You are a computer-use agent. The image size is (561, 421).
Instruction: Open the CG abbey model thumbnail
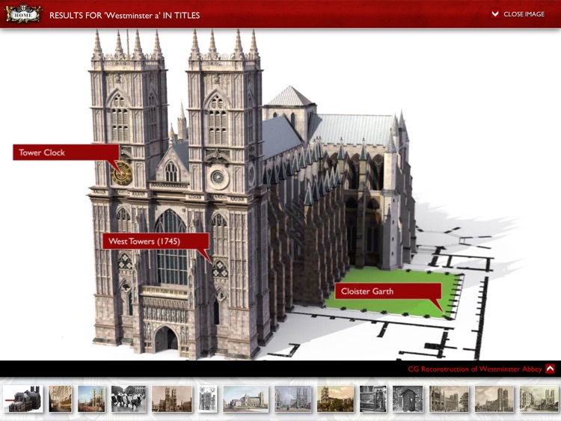point(23,399)
